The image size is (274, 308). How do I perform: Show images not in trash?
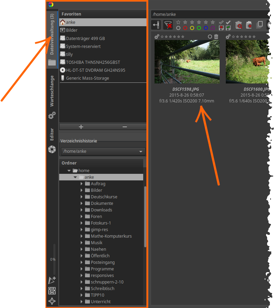point(249,25)
